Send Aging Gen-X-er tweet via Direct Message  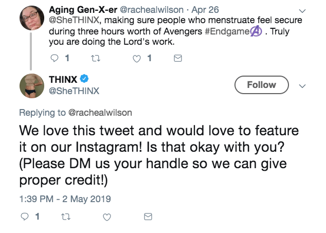coord(178,59)
